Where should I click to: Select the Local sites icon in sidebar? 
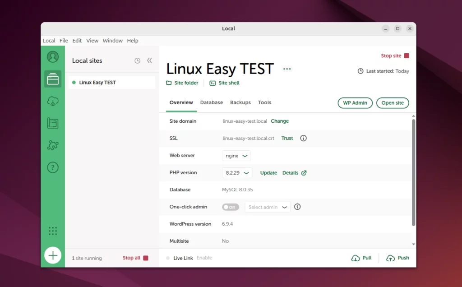[x=53, y=79]
